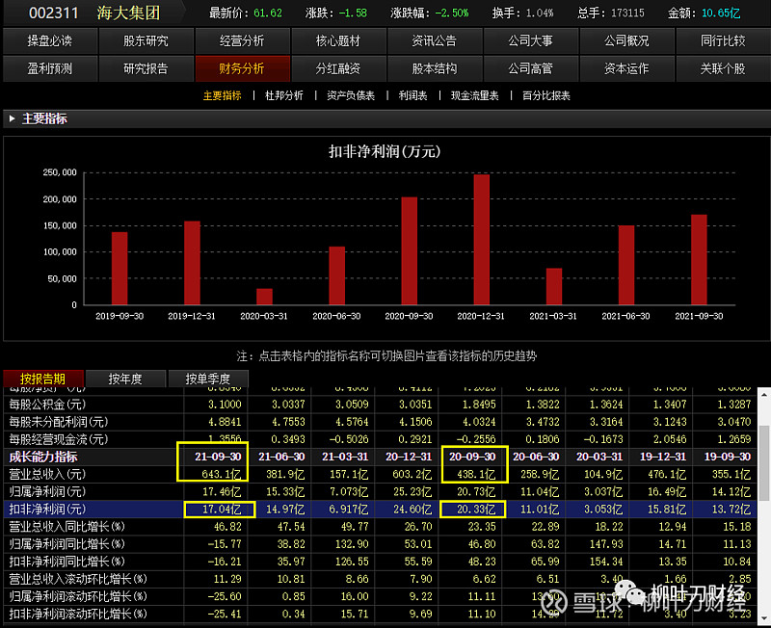Screen dimensions: 771x628
Task: Open the 研究报告 section
Action: tap(146, 68)
